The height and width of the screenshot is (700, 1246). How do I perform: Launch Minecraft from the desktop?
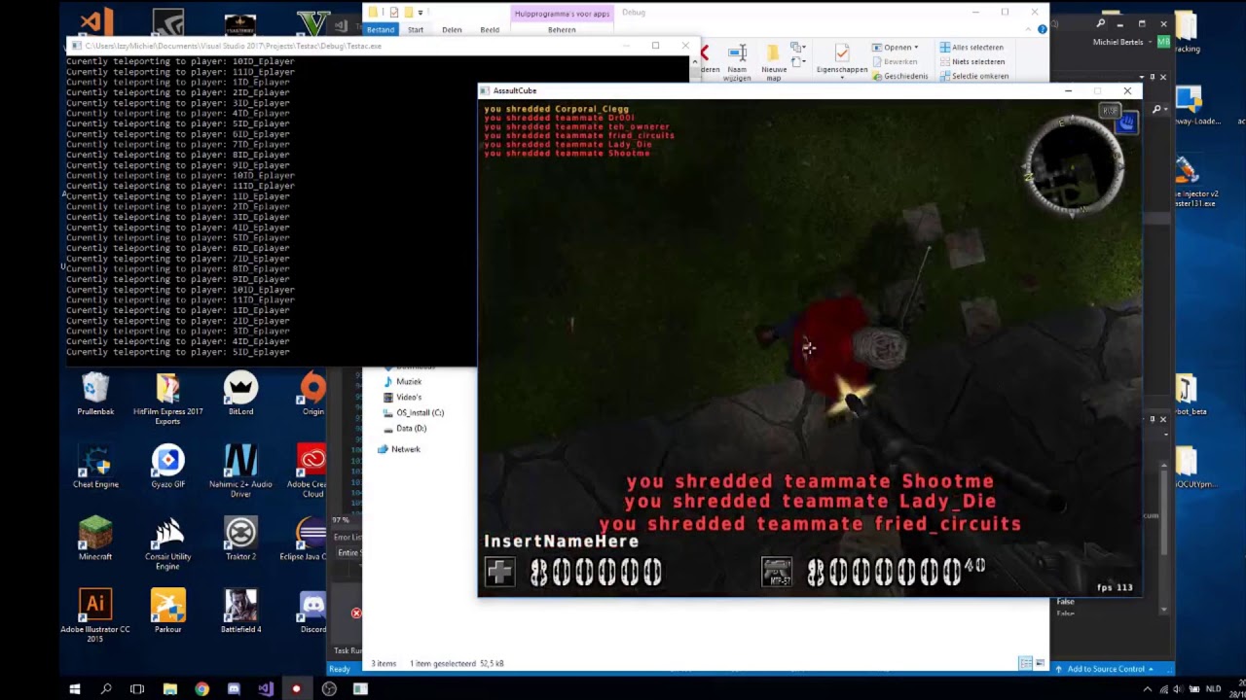95,539
